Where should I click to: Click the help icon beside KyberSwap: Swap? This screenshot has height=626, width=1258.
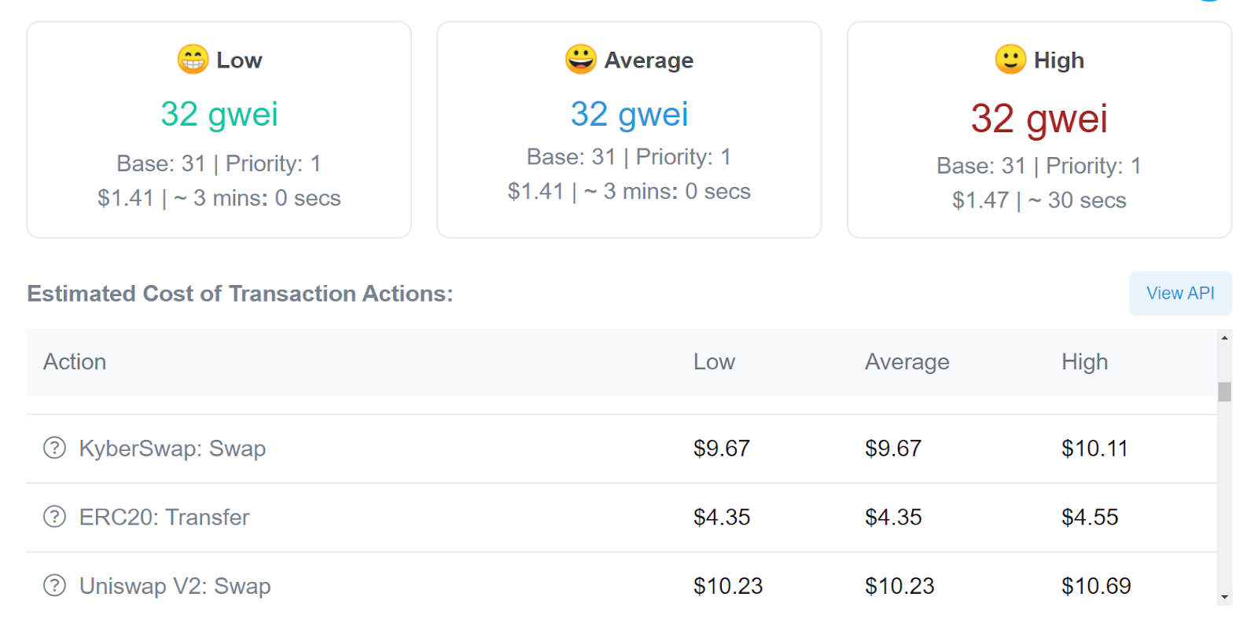(54, 448)
